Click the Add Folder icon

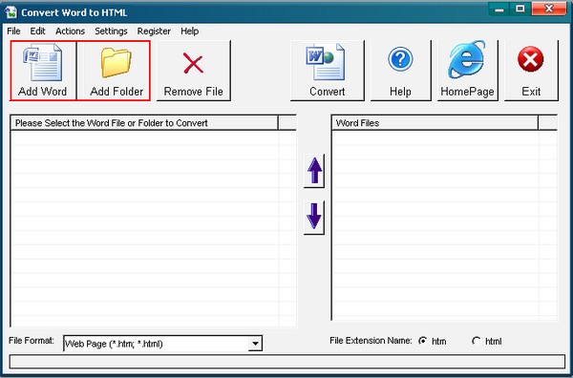coord(117,63)
